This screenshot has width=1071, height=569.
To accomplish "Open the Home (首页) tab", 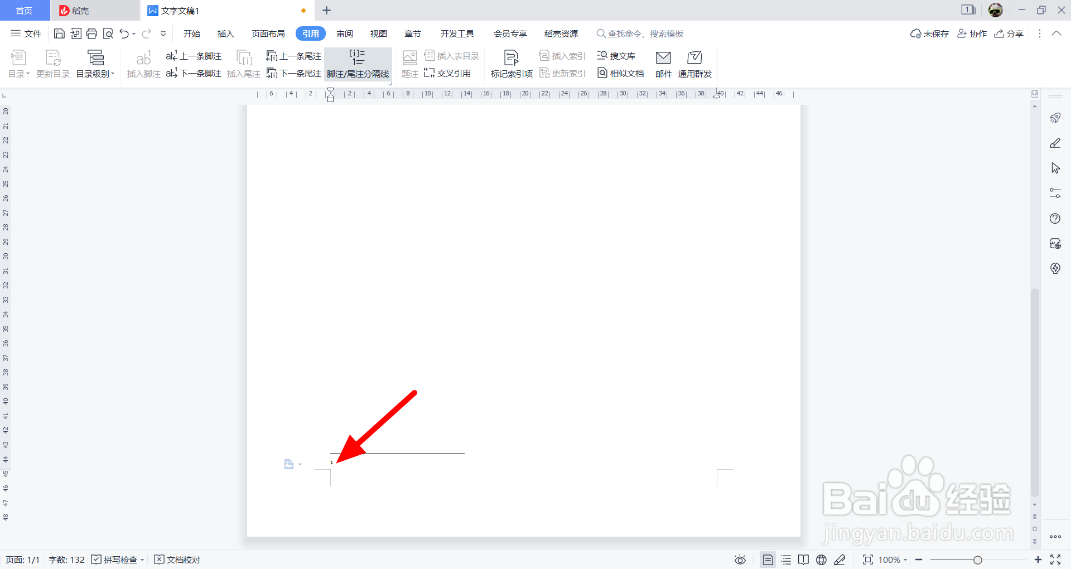I will [24, 11].
